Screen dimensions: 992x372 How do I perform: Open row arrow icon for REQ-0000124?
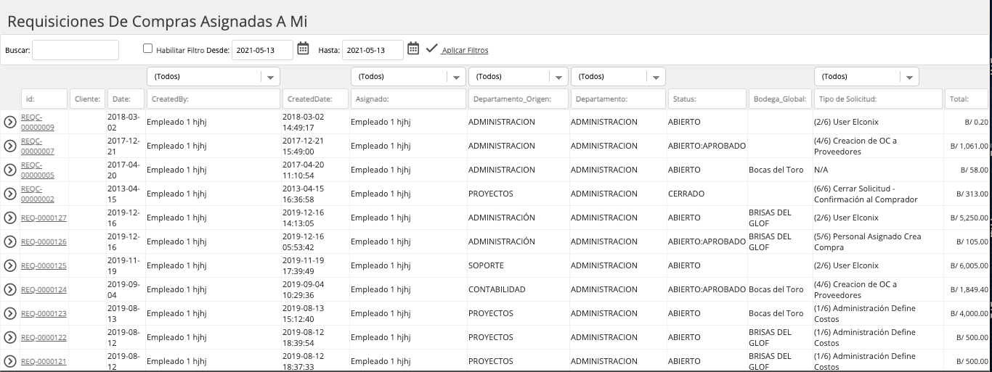10,289
